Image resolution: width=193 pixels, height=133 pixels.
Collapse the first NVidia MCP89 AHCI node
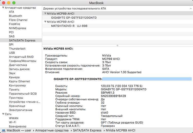tap(45, 14)
